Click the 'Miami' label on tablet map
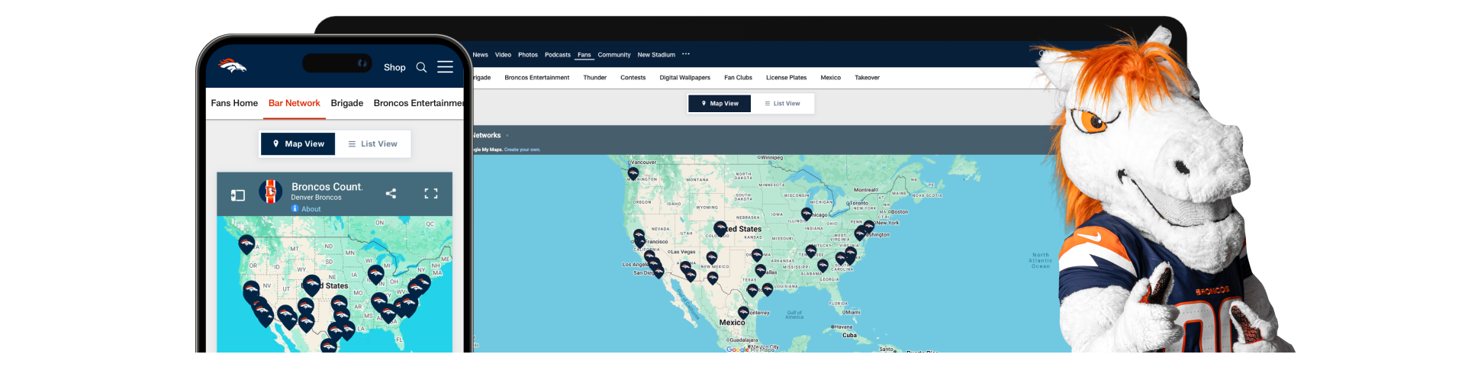Viewport: 1465px width, 380px height. click(852, 312)
